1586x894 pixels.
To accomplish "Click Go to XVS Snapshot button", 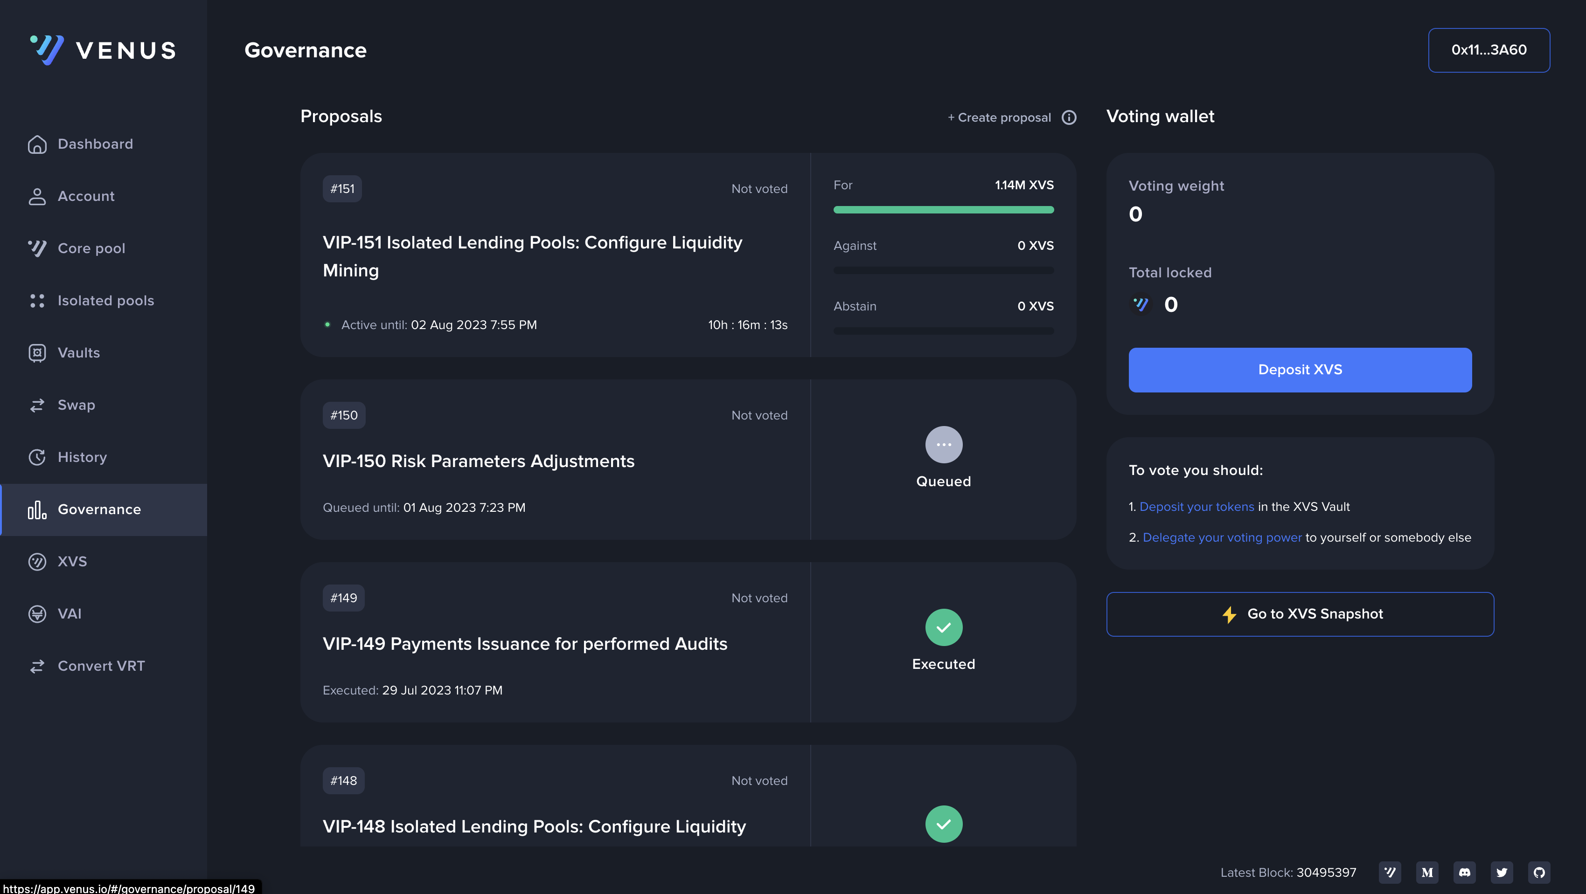I will 1300,614.
